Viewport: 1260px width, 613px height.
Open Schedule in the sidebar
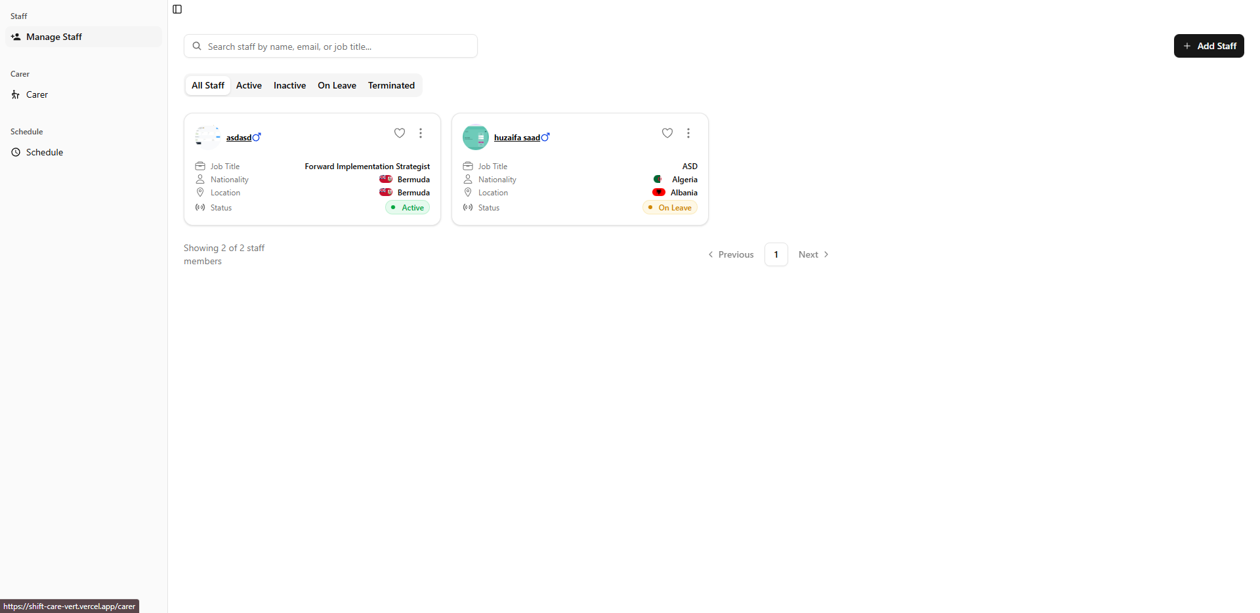45,152
